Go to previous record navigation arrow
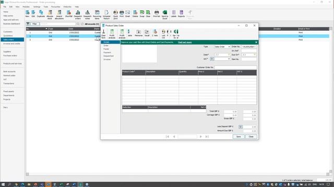 174,137
